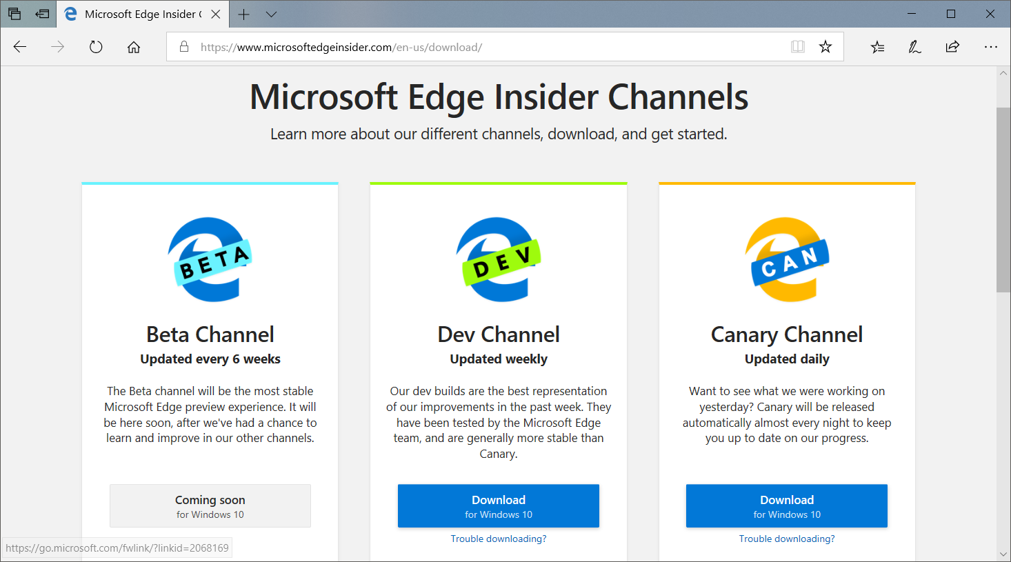
Task: Click the vertical scrollbar thumb
Action: click(x=1003, y=200)
